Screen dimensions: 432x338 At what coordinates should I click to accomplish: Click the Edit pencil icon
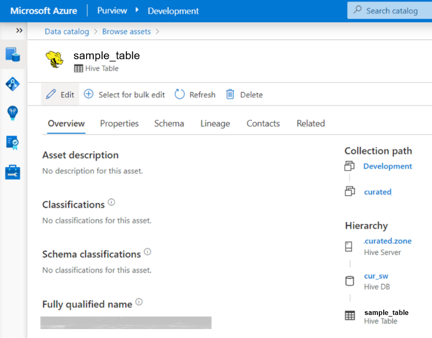[51, 94]
